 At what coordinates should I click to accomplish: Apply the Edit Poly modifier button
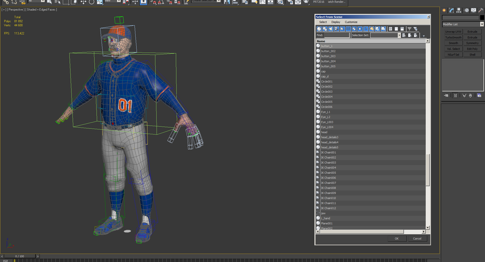tap(472, 49)
